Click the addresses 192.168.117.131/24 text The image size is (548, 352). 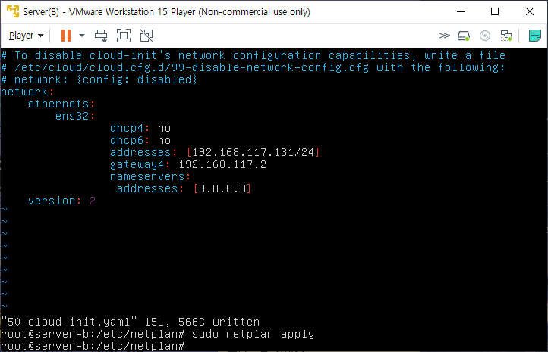point(215,152)
